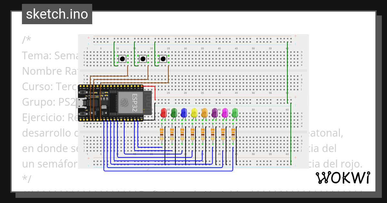Select the purple LED

point(214,113)
